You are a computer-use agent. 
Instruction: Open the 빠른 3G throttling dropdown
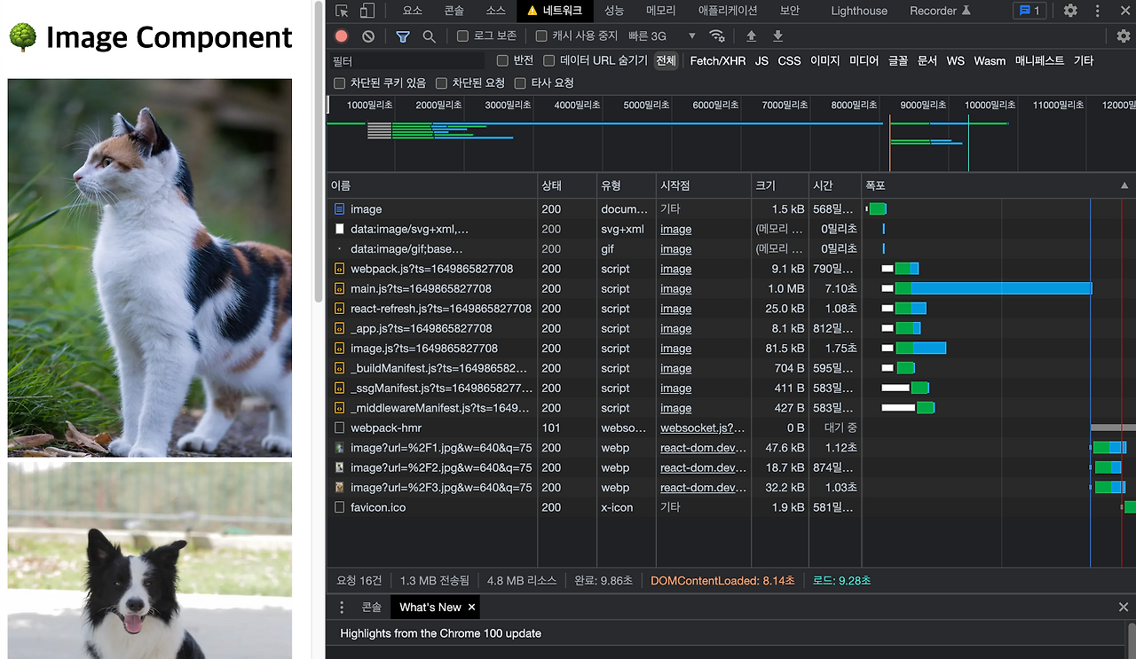click(662, 36)
